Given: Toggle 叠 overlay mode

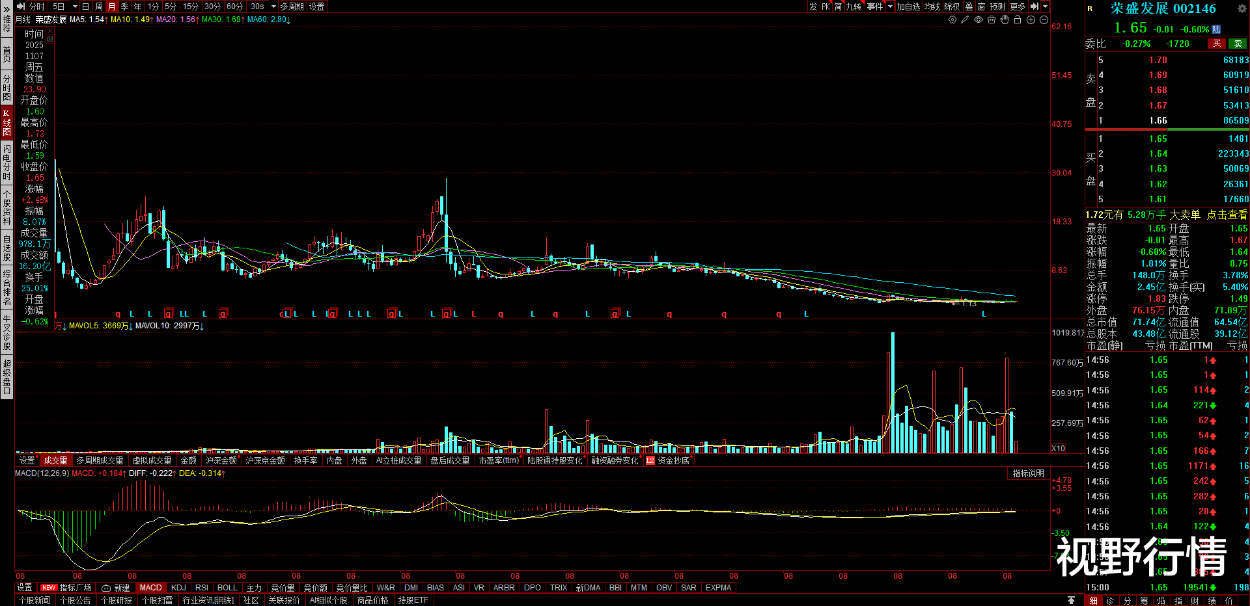Looking at the screenshot, I should point(969,7).
